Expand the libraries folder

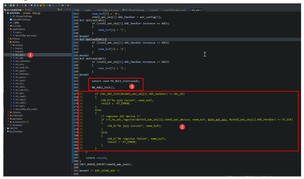[x=8, y=112]
